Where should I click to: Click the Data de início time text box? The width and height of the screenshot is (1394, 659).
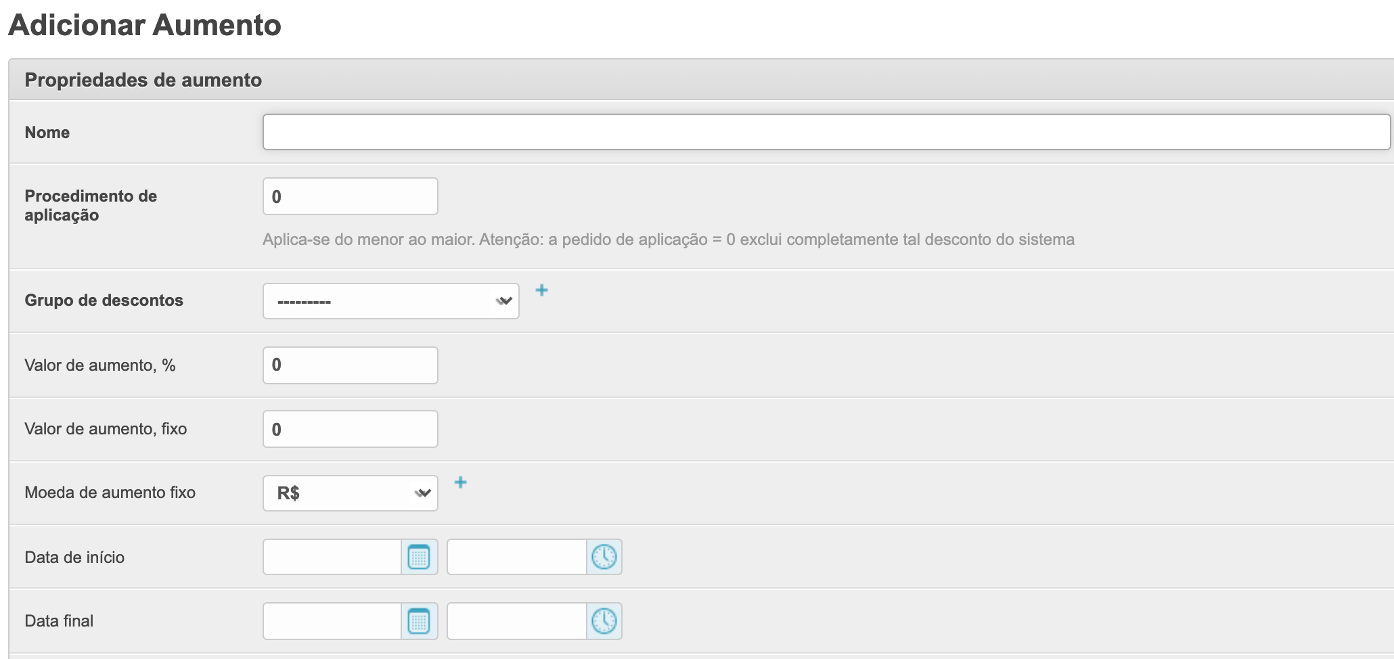[x=516, y=557]
